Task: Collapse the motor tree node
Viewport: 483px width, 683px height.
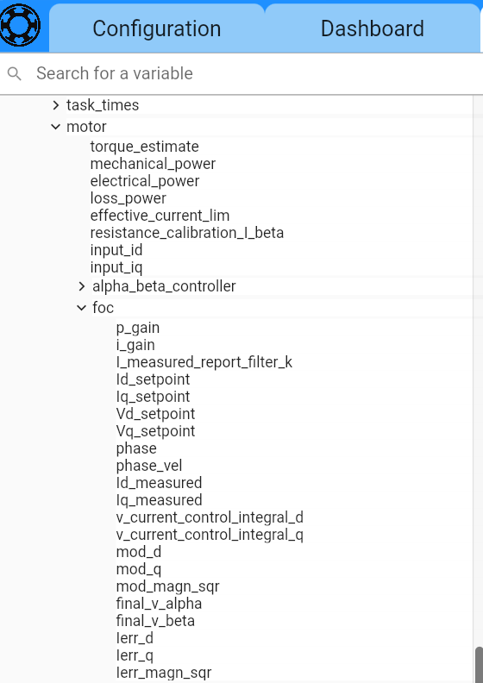Action: coord(56,127)
